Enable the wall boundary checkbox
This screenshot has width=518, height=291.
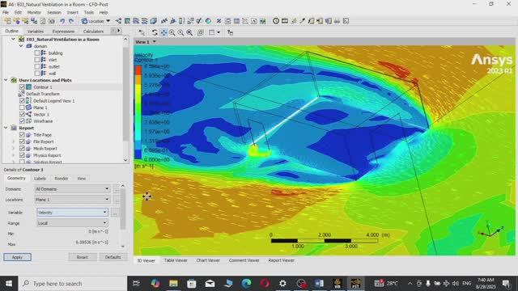[37, 74]
